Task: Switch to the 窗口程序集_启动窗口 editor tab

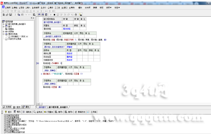Action: [58, 107]
